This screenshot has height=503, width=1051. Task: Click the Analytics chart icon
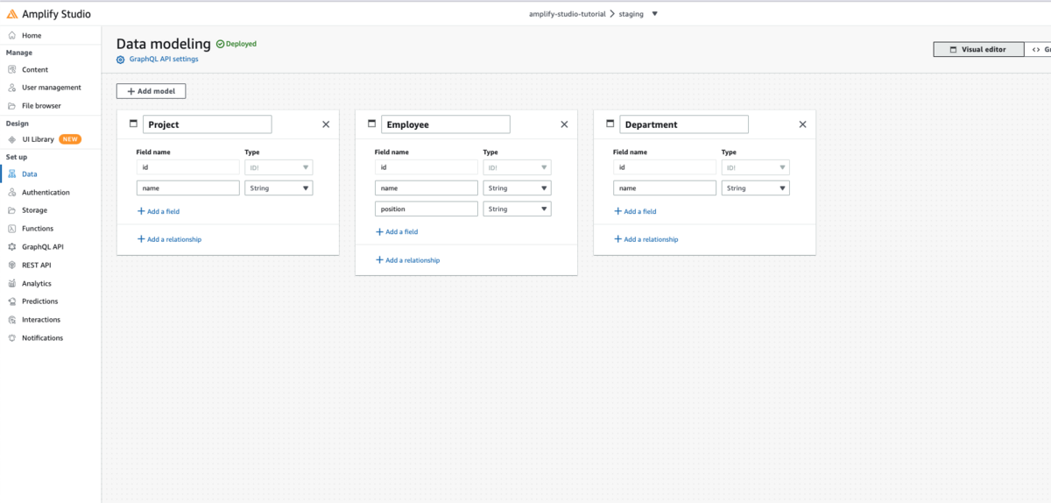[12, 284]
